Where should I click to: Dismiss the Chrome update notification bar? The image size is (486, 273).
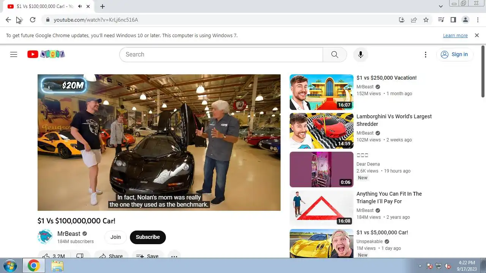[477, 35]
